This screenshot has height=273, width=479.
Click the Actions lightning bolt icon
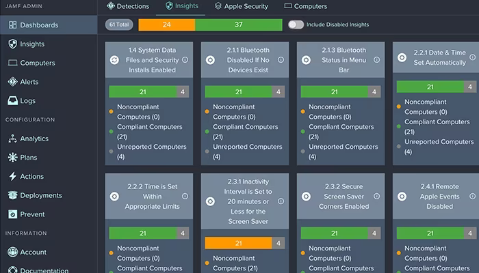click(12, 176)
